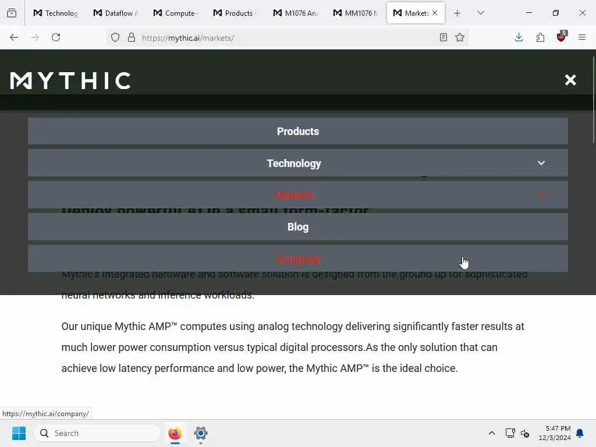596x447 pixels.
Task: Close the Markets browser tab
Action: (435, 13)
